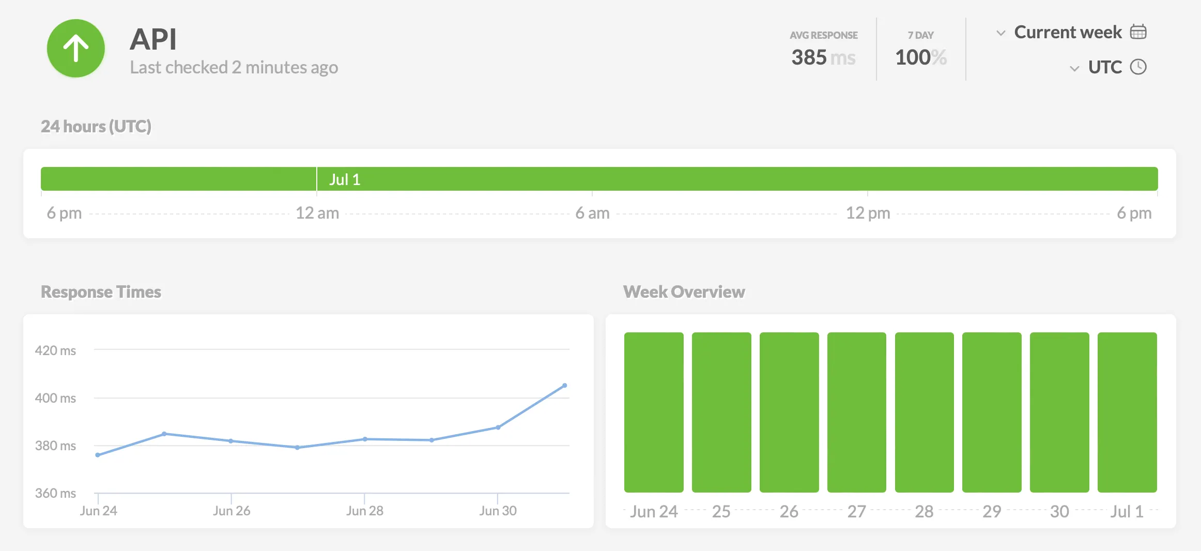Select the 6 am axis label

(593, 212)
